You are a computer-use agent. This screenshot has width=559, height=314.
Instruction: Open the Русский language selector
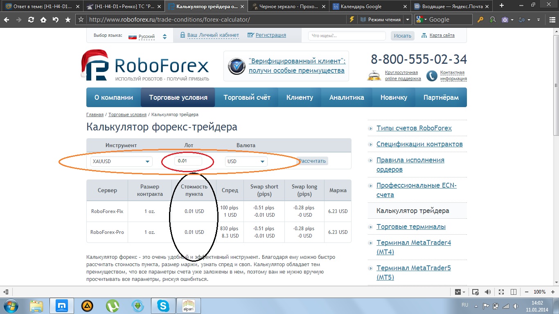click(147, 36)
